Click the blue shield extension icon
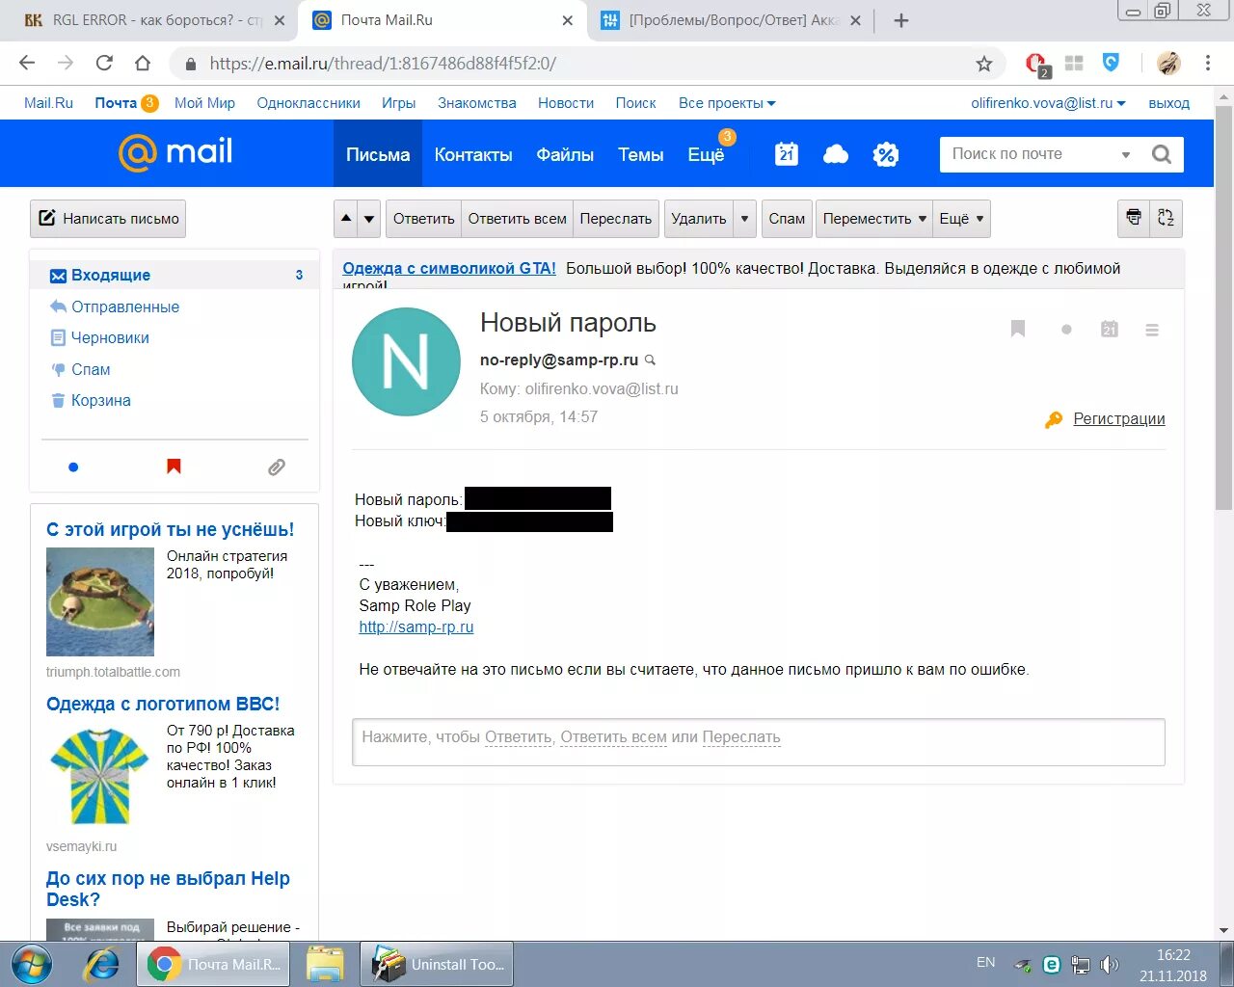 [x=1111, y=63]
